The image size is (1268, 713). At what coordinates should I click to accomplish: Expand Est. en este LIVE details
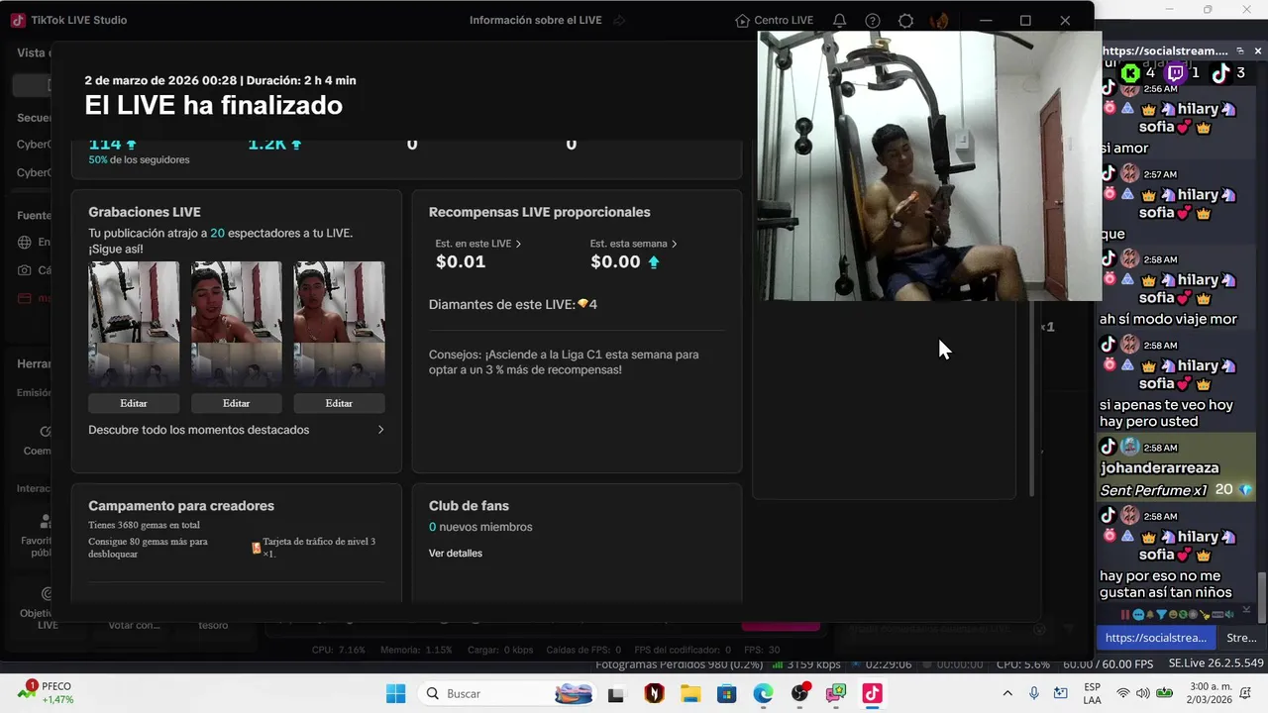pyautogui.click(x=478, y=244)
